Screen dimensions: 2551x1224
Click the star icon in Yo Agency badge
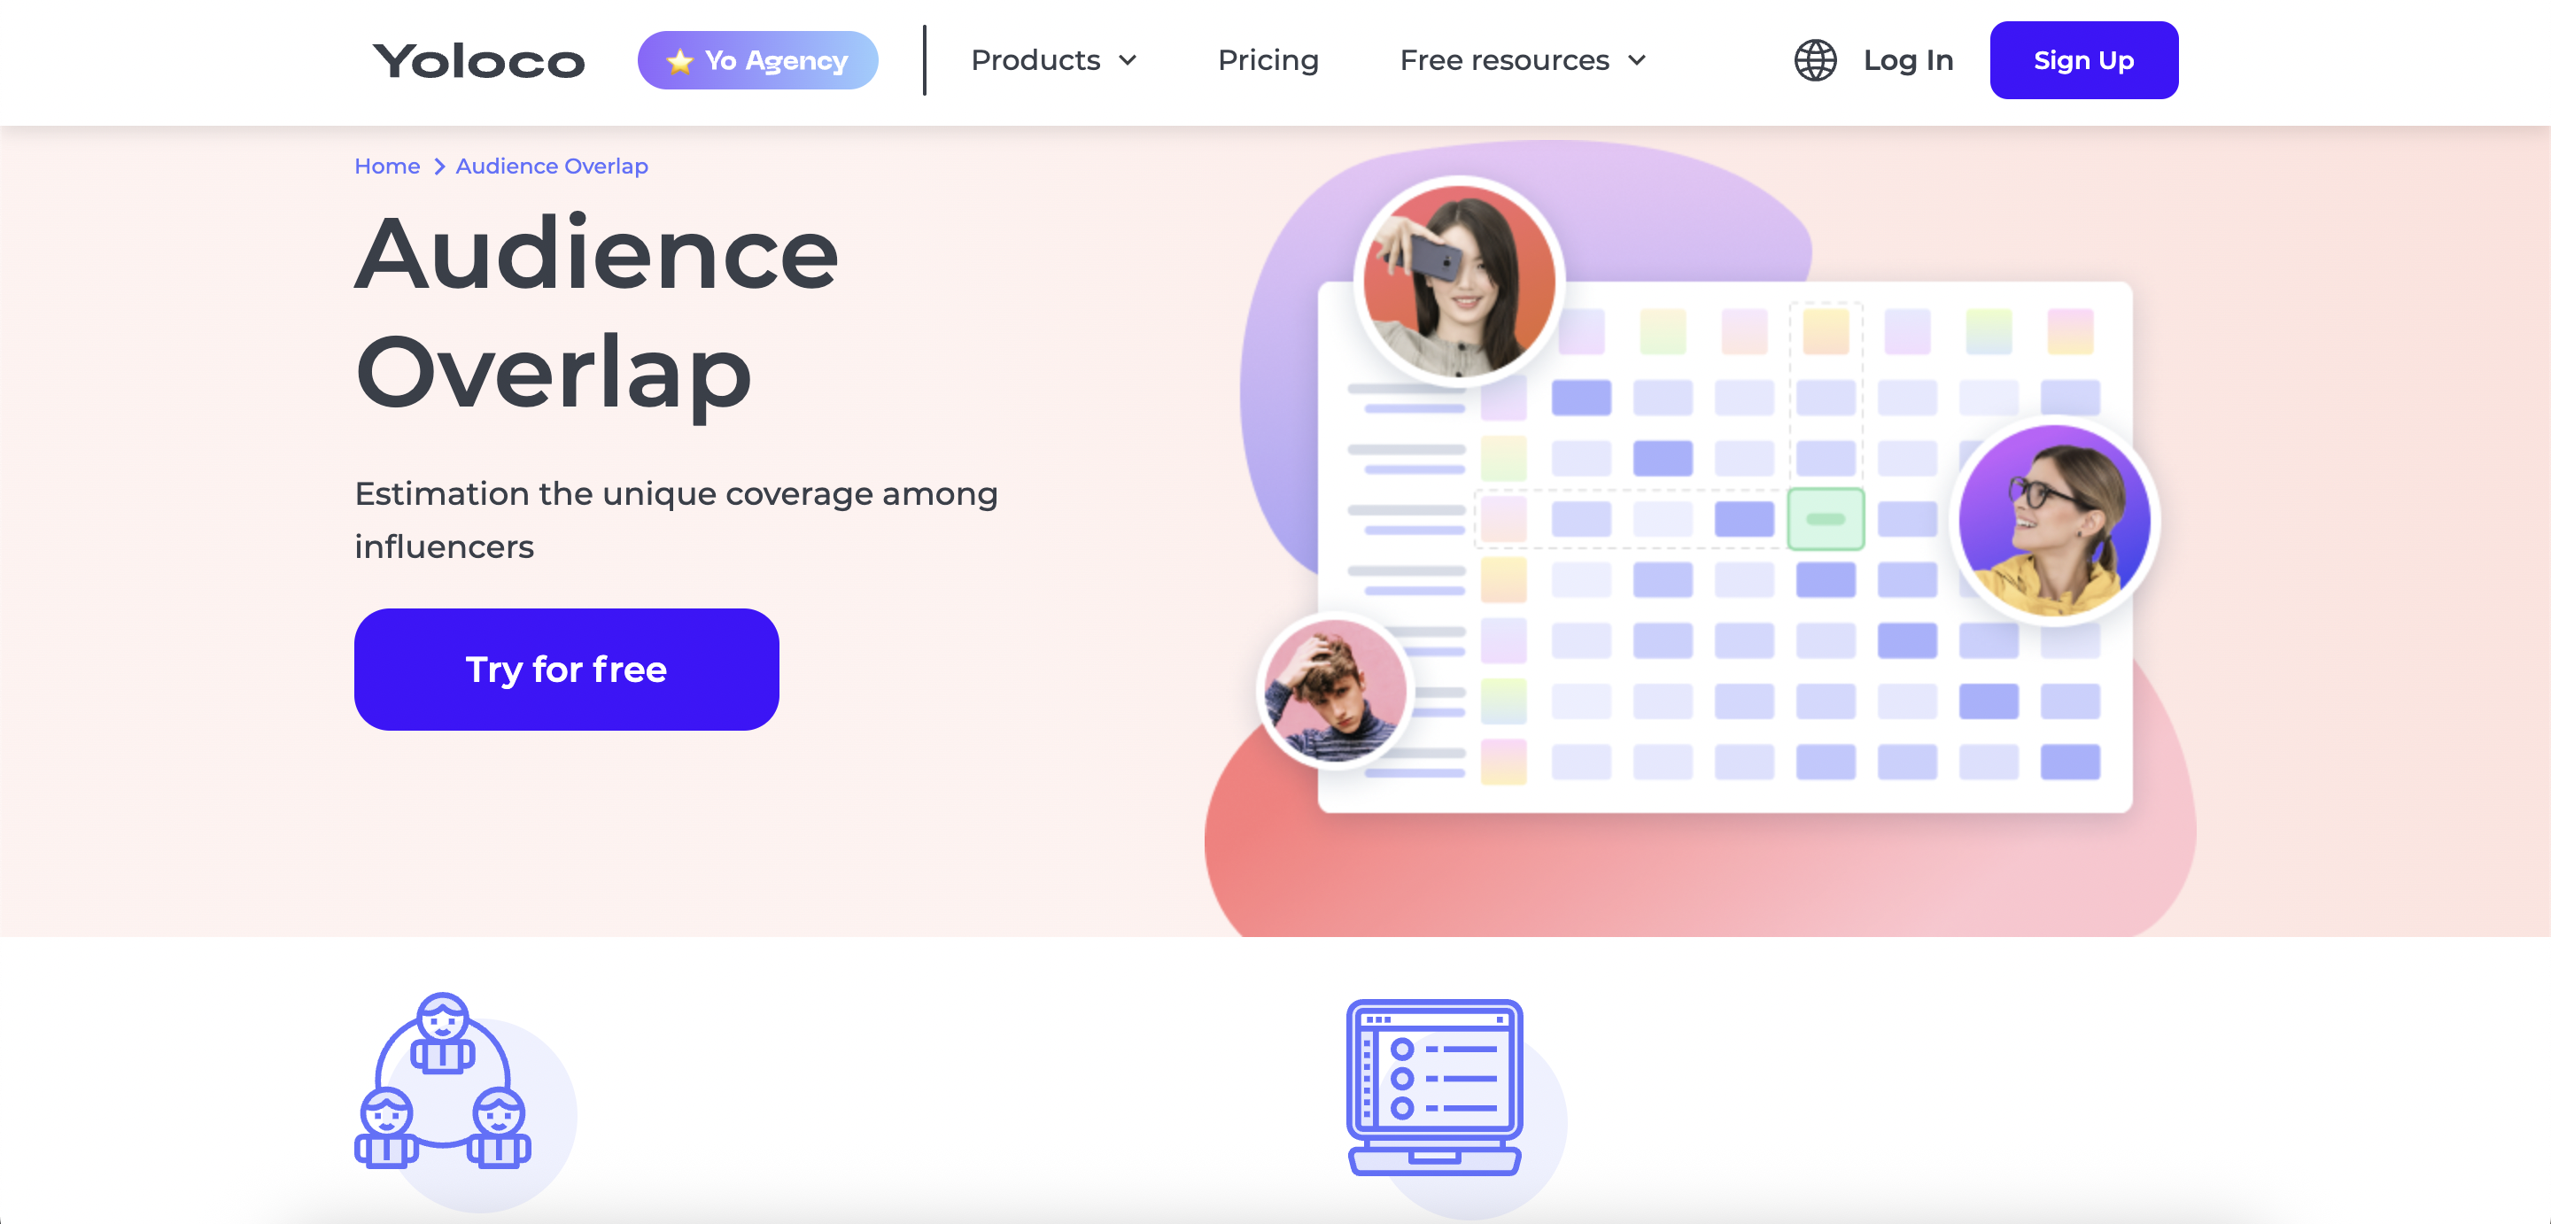click(x=679, y=61)
